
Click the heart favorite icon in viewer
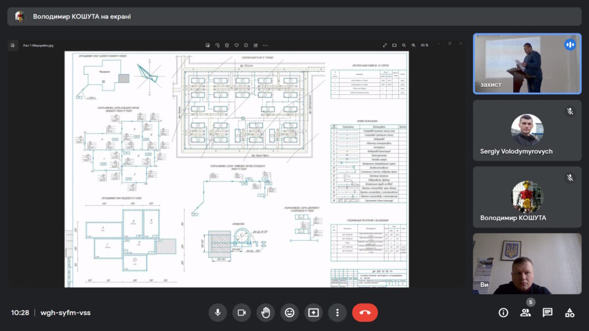236,45
